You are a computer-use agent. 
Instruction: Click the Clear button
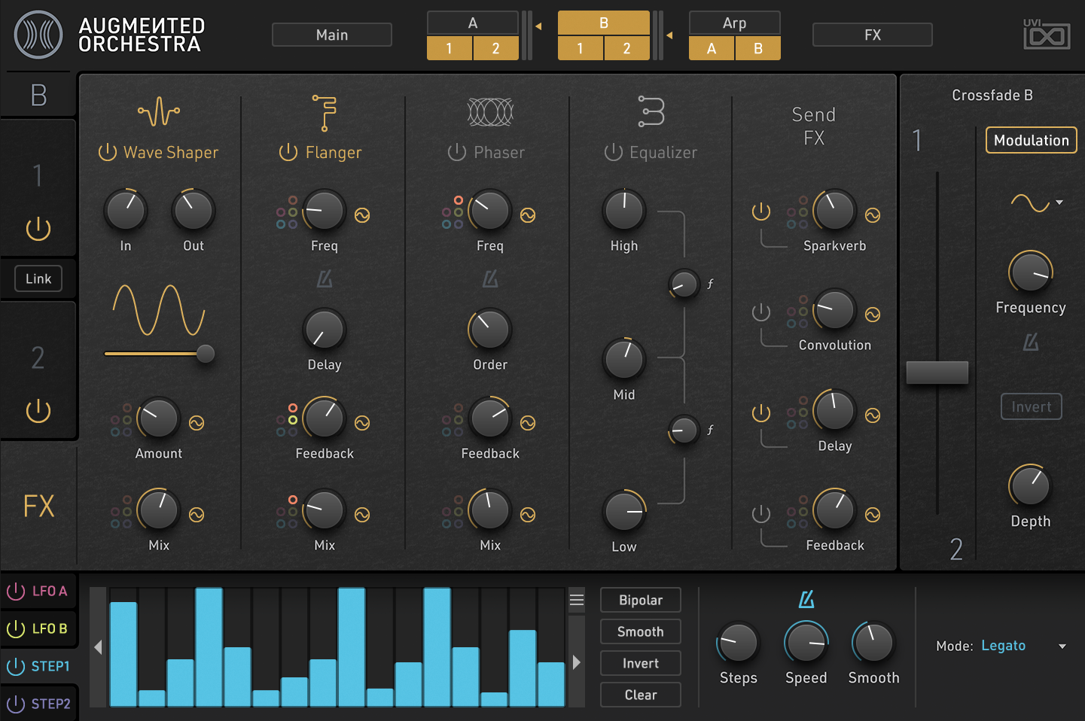[x=640, y=695]
